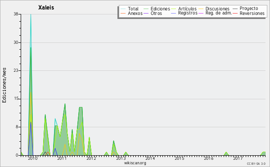Click the 2010 x-axis year label
Screen dimensions: 270x167
[x=33, y=158]
